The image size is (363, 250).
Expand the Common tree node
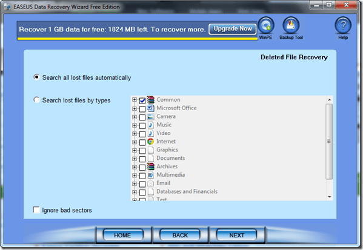[135, 99]
